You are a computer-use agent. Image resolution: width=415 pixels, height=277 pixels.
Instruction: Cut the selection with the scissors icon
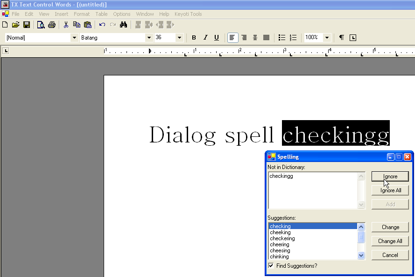coord(66,25)
